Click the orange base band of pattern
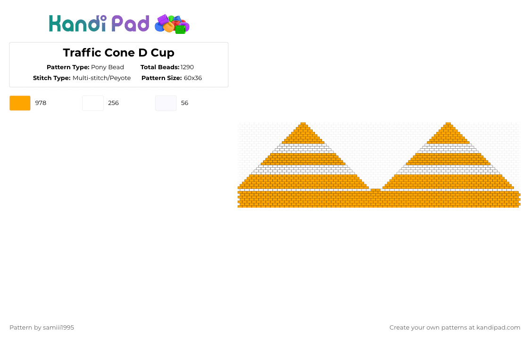This screenshot has height=339, width=530. click(379, 199)
